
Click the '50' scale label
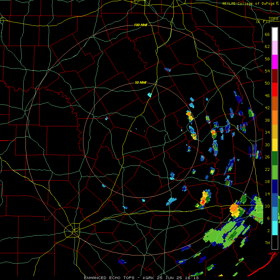[267, 83]
